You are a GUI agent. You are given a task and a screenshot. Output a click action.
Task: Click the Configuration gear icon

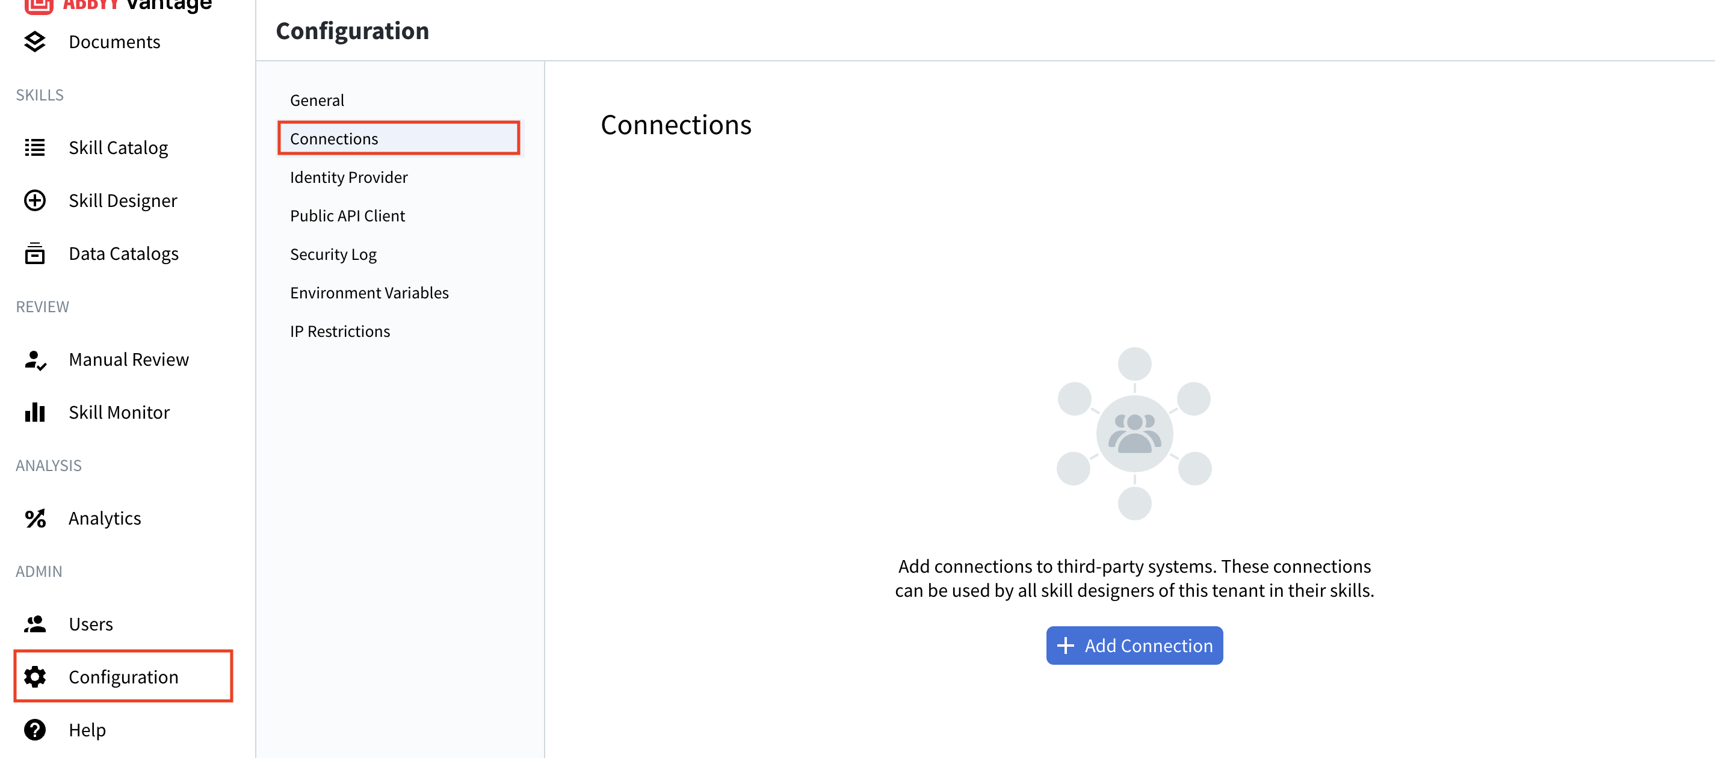click(x=35, y=676)
